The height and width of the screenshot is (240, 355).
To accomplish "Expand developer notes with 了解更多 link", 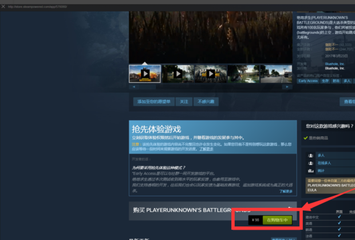I will (286, 191).
